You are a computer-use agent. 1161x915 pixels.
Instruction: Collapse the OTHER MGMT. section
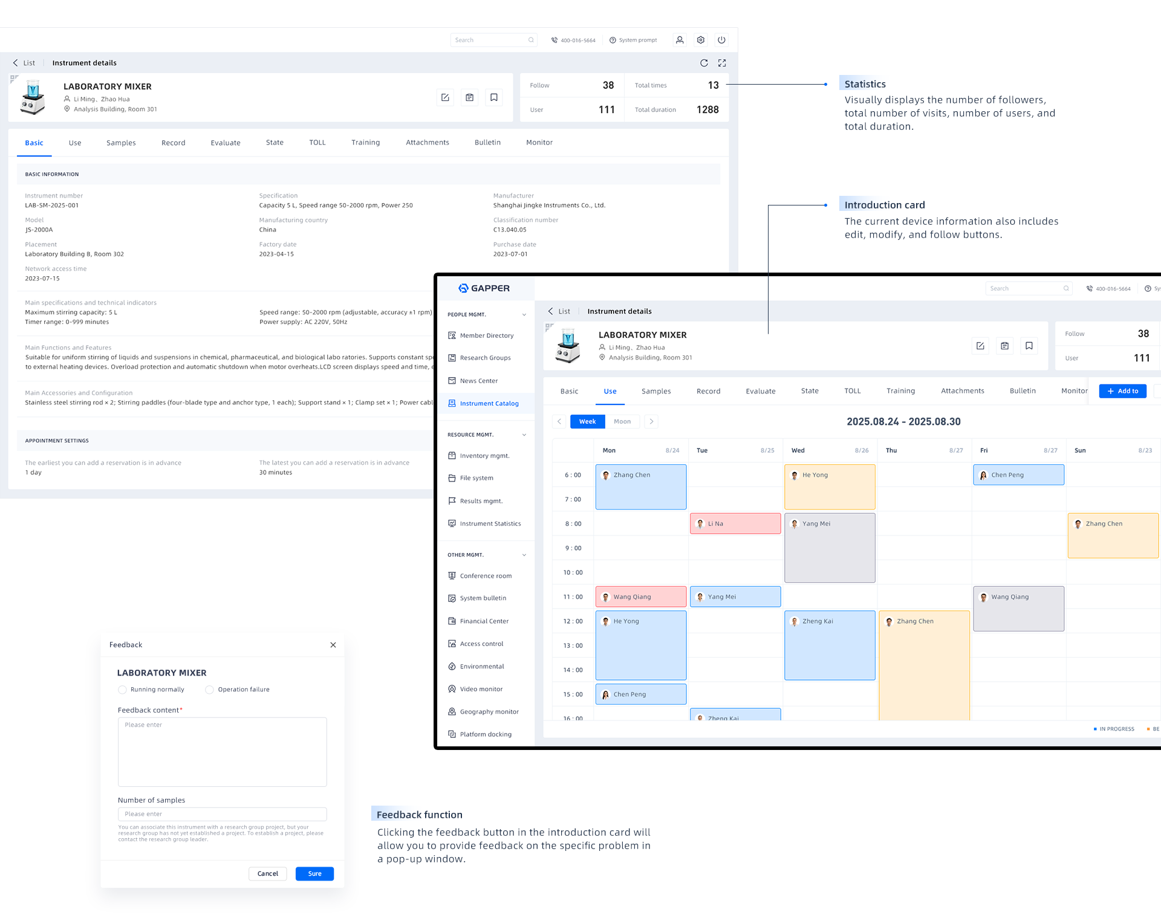[524, 555]
